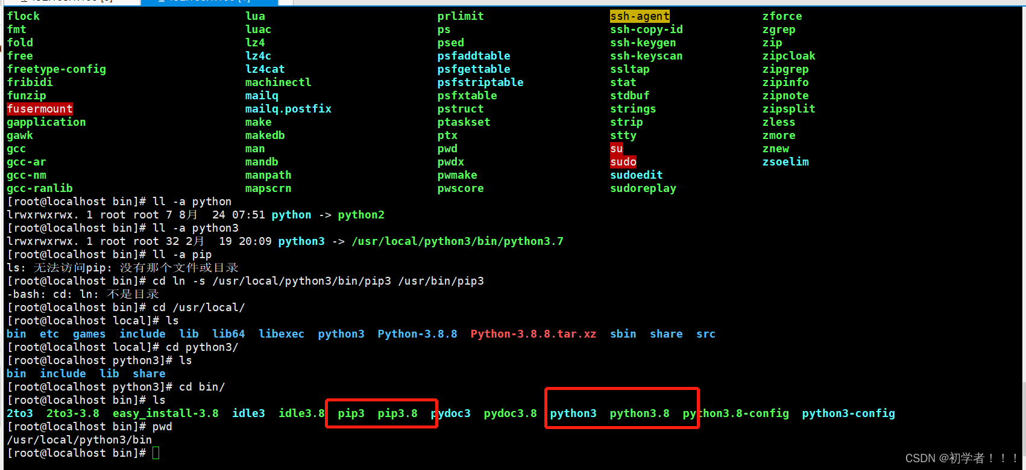Click the gcc-ranlib entry
This screenshot has width=1026, height=470.
(40, 188)
